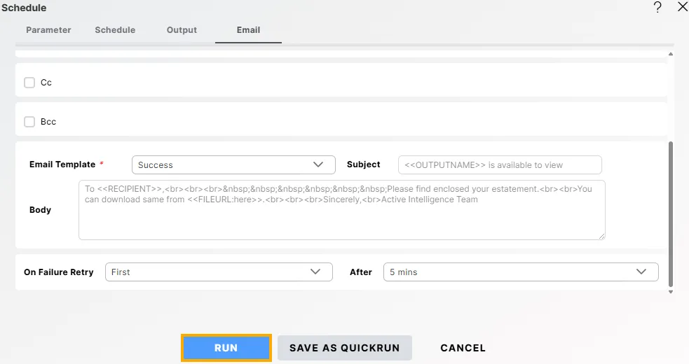Viewport: 689px width, 364px height.
Task: Open the Email Template dropdown
Action: (233, 164)
